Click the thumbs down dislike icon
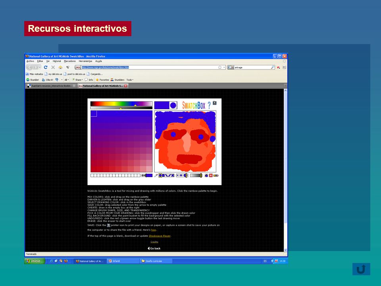The height and width of the screenshot is (286, 381). pyautogui.click(x=57, y=80)
